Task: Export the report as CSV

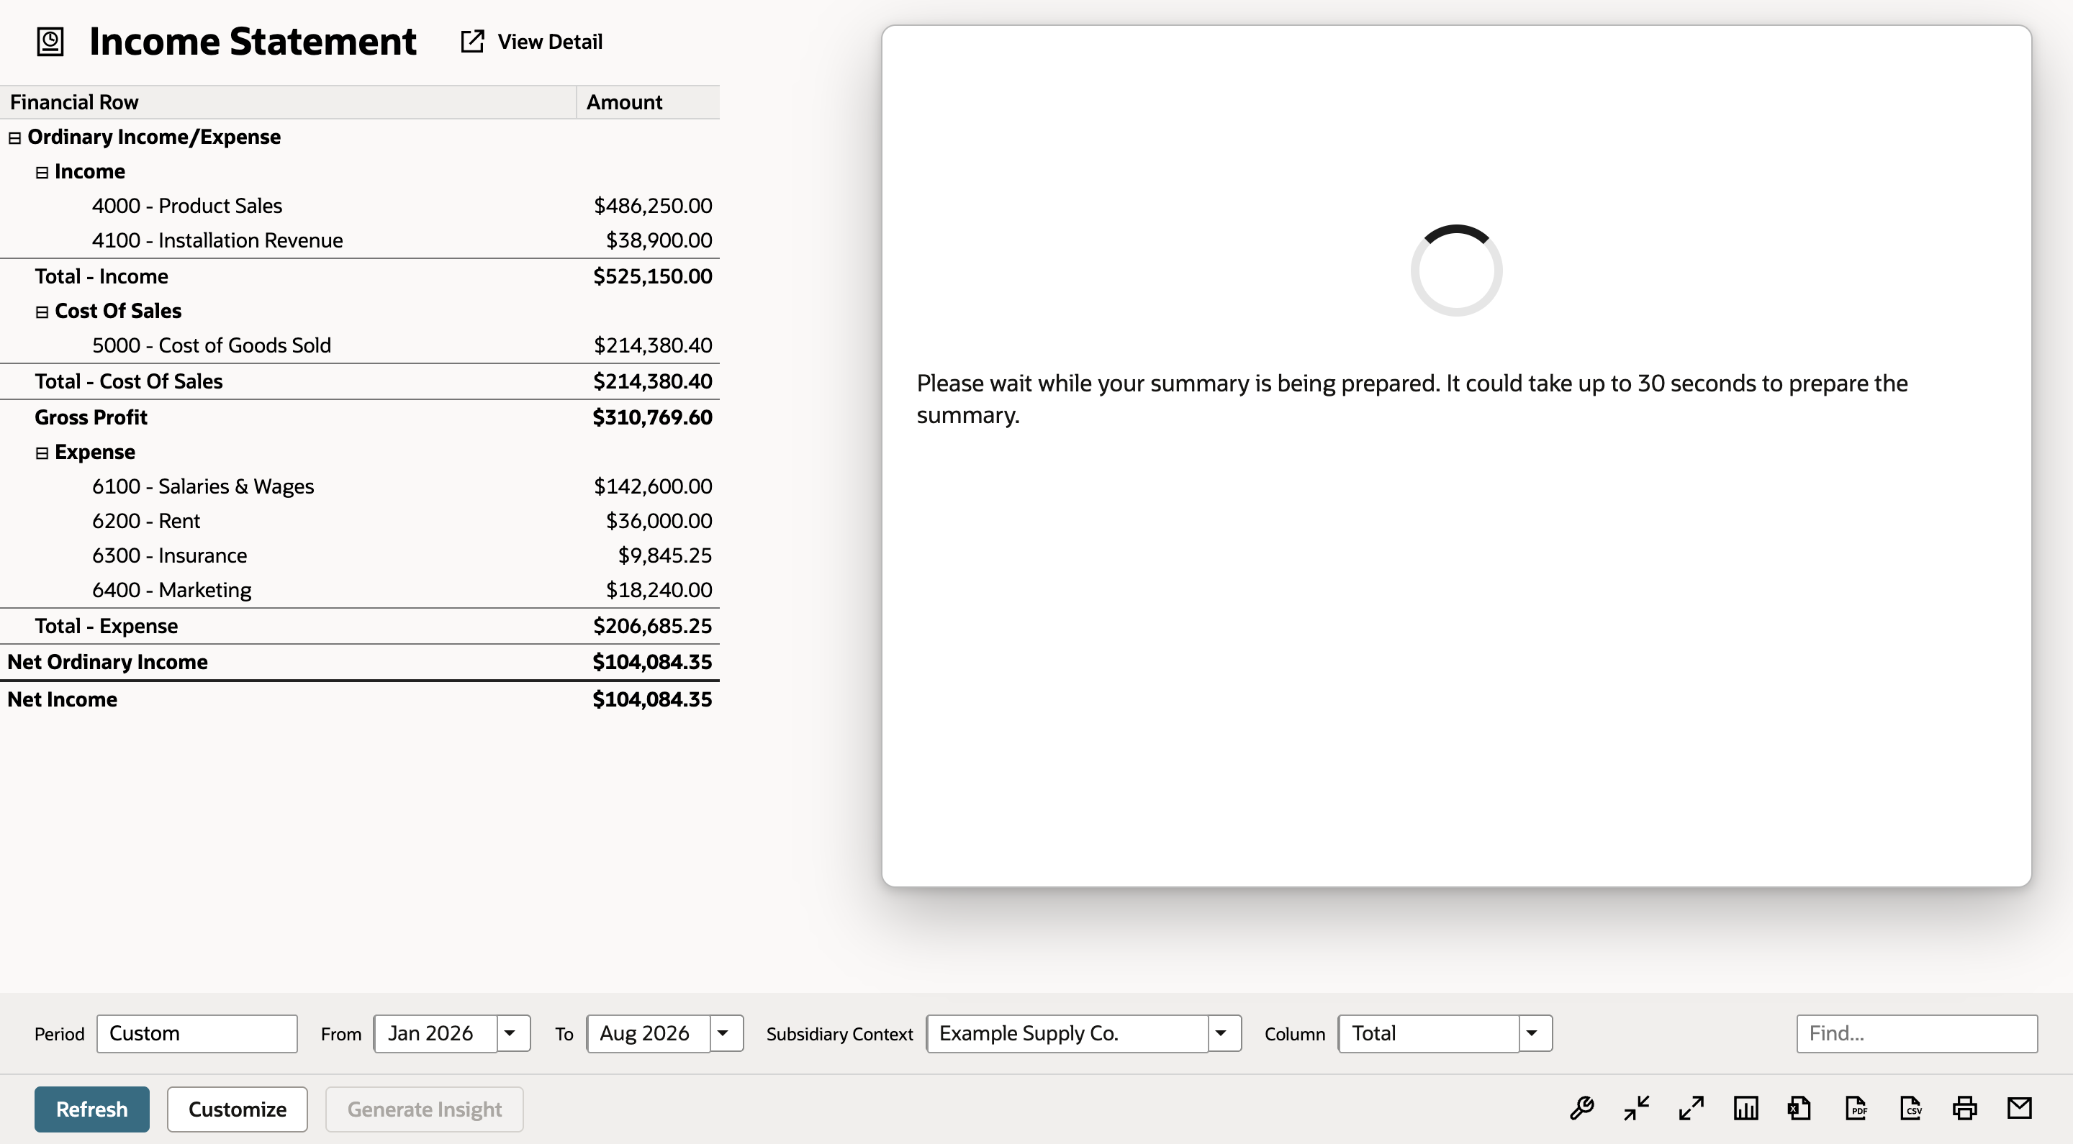Action: click(1910, 1109)
